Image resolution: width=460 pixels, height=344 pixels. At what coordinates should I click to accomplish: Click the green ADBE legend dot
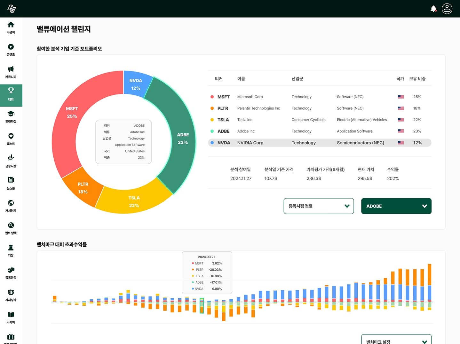pos(212,131)
